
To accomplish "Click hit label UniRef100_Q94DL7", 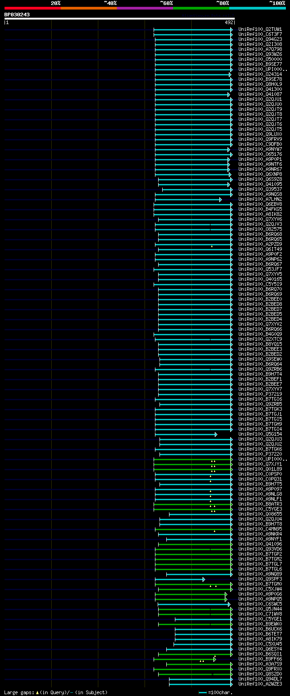I will pyautogui.click(x=260, y=679).
